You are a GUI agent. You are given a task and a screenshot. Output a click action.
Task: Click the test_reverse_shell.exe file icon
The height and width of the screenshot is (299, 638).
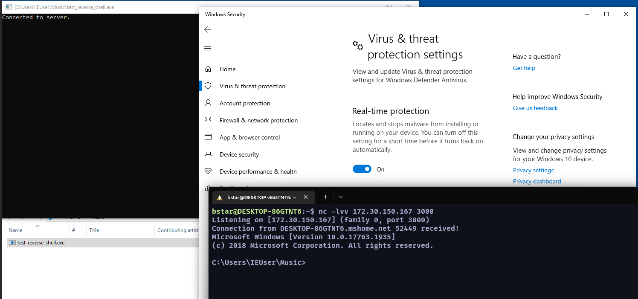[x=13, y=242]
